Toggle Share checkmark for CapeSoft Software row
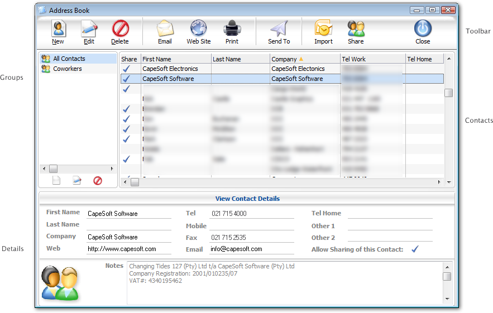This screenshot has height=313, width=493. (x=127, y=79)
